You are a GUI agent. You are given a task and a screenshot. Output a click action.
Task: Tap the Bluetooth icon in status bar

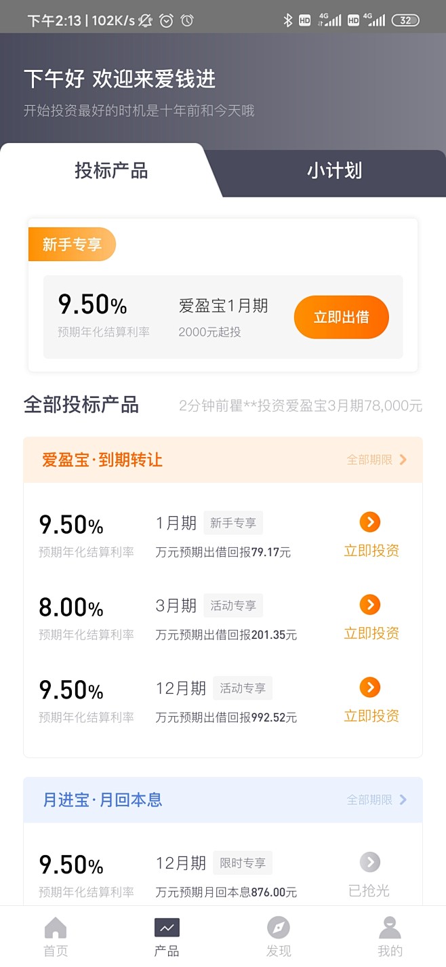point(287,20)
